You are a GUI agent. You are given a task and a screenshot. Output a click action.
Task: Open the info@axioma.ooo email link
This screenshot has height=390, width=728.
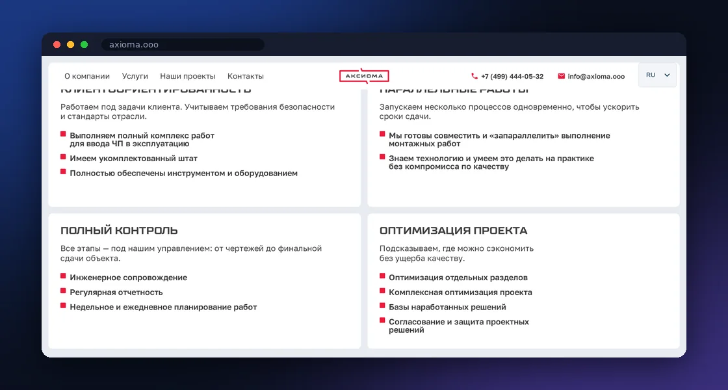pos(596,77)
